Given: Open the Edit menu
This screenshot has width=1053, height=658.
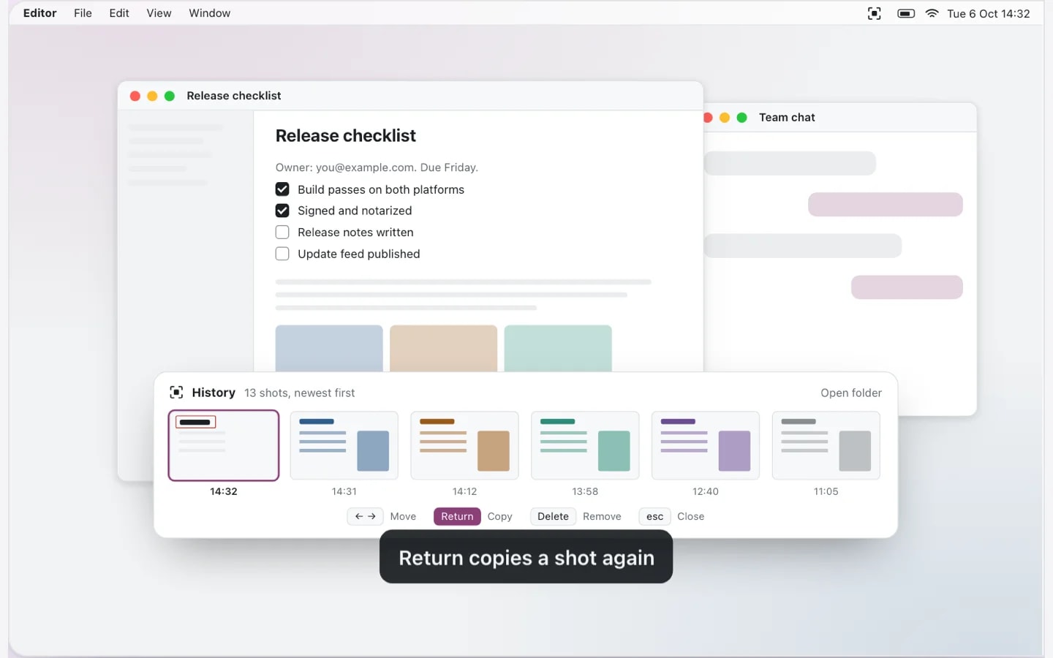Looking at the screenshot, I should pyautogui.click(x=119, y=13).
